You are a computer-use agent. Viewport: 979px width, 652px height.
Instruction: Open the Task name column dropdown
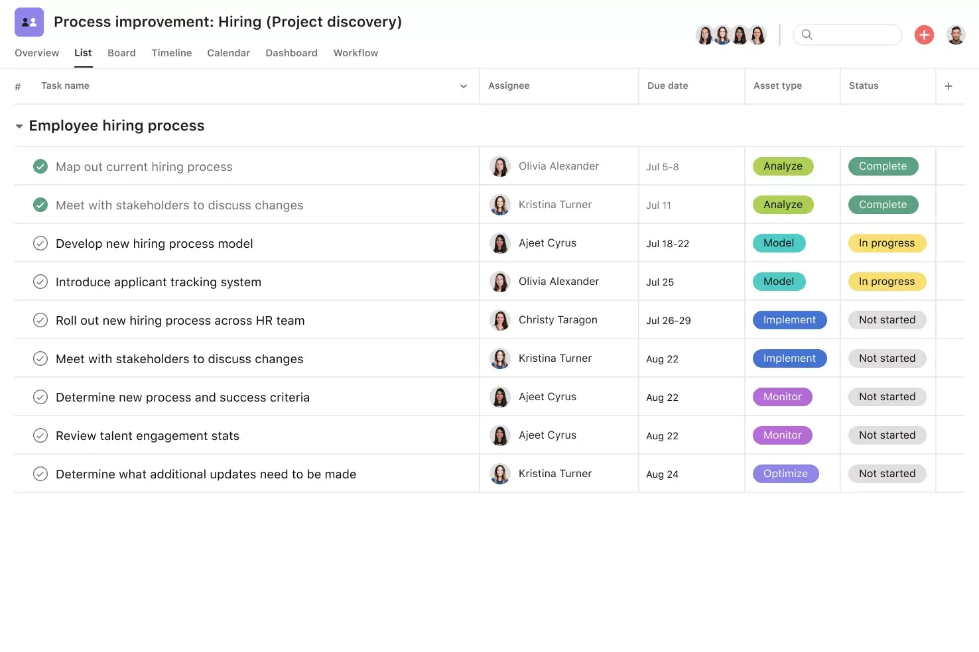[463, 86]
